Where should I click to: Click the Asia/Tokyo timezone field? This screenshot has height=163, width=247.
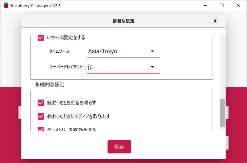[x=116, y=51]
